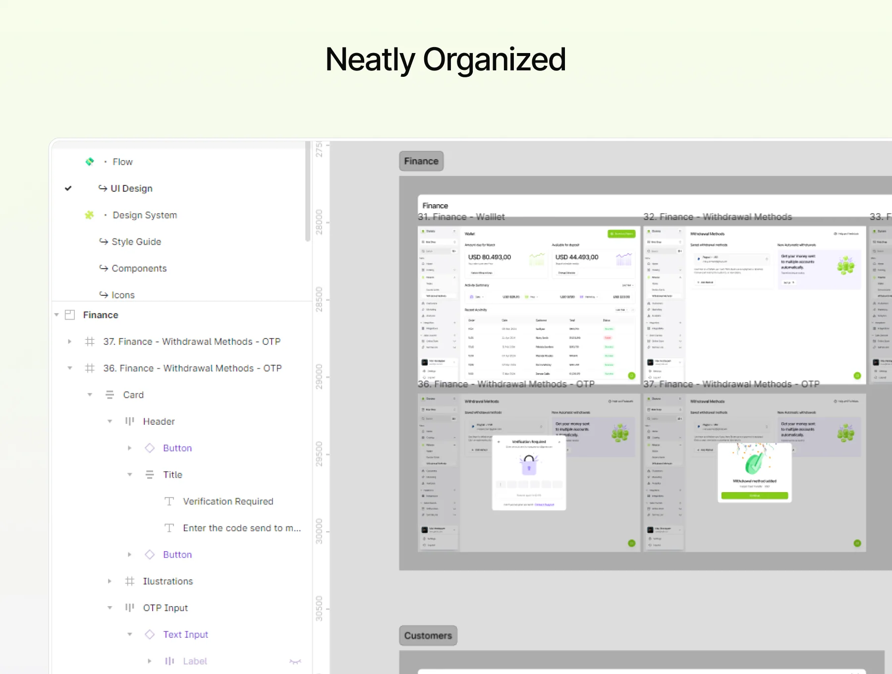
Task: Click frame icon beside Ilustrations layer
Action: (x=129, y=581)
